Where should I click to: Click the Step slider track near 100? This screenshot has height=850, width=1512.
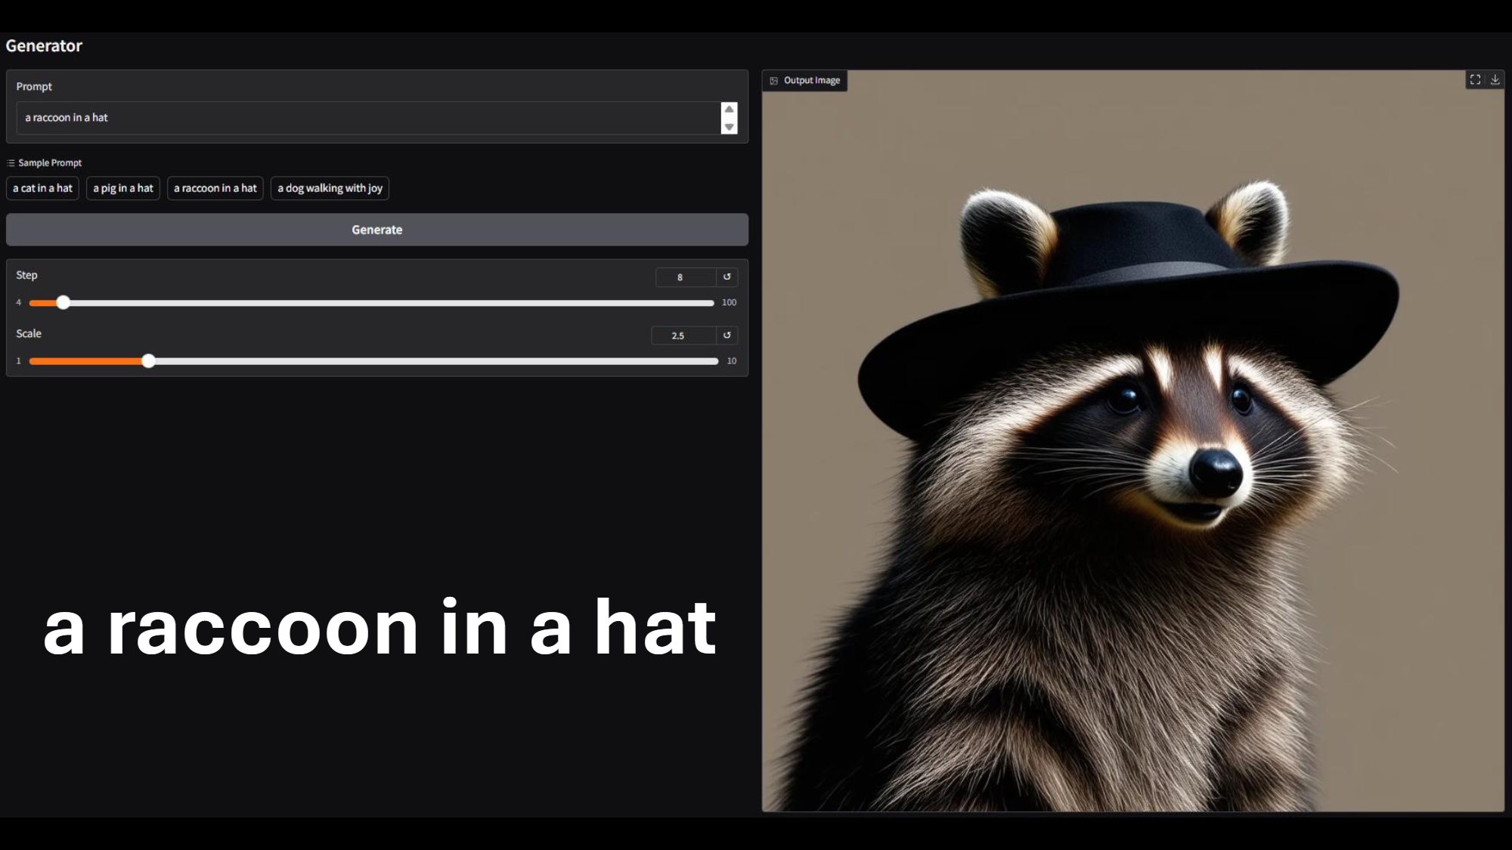click(x=707, y=303)
